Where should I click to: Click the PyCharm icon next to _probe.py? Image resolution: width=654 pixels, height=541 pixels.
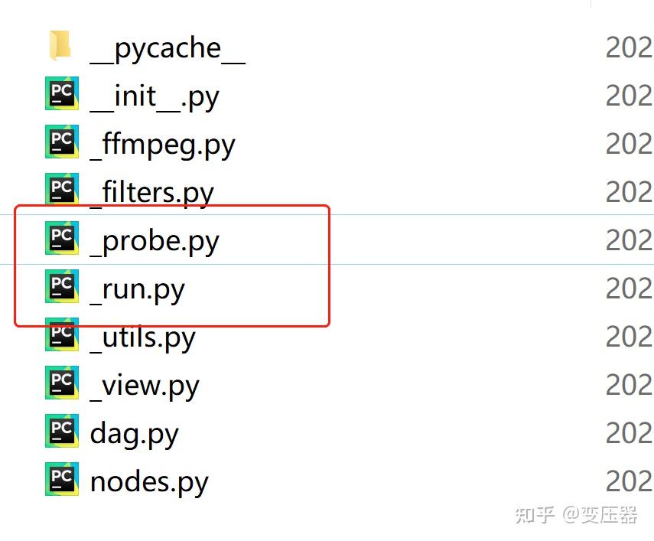tap(62, 238)
